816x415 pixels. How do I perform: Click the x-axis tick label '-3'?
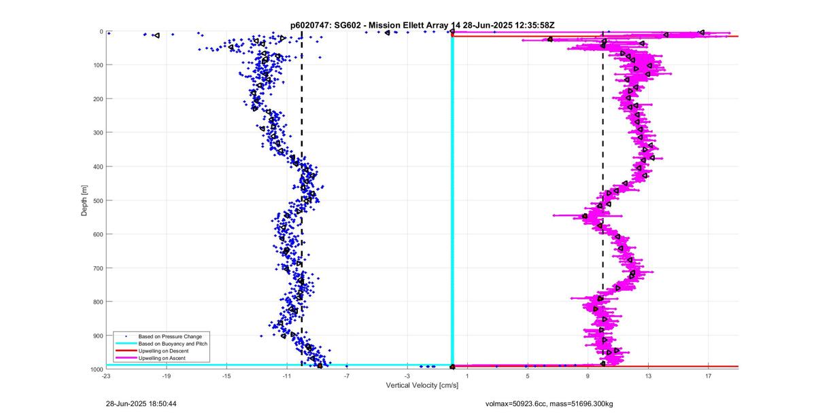pos(407,376)
